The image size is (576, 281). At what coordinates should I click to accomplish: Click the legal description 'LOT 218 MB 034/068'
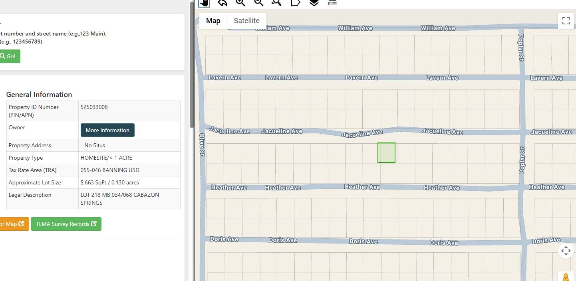click(120, 199)
